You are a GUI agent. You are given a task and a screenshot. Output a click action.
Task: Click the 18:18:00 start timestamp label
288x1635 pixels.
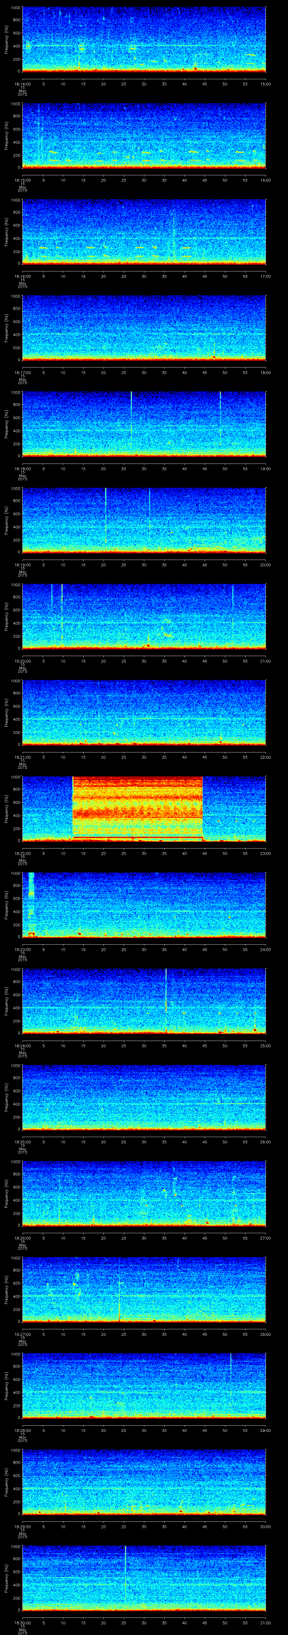tap(22, 468)
